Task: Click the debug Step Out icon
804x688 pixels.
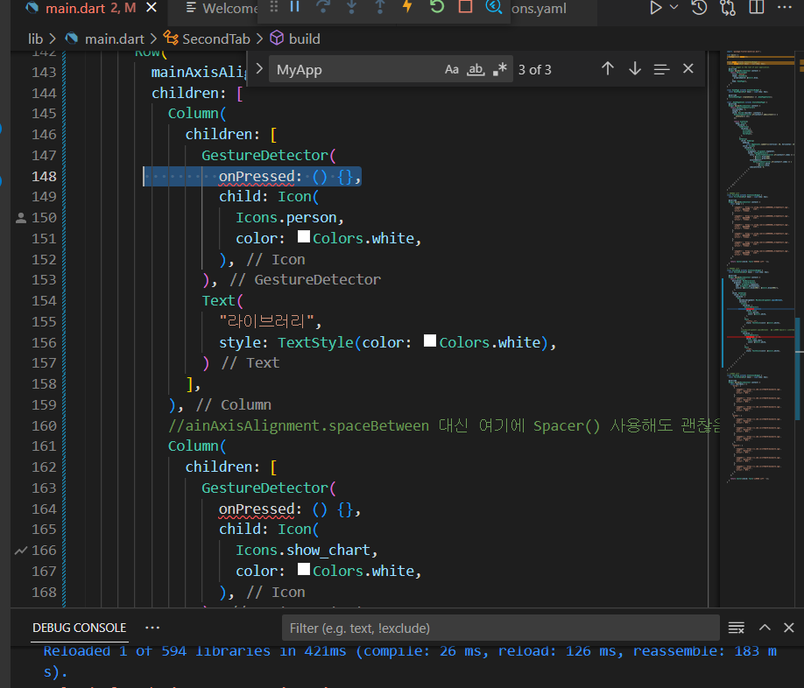Action: [x=380, y=7]
